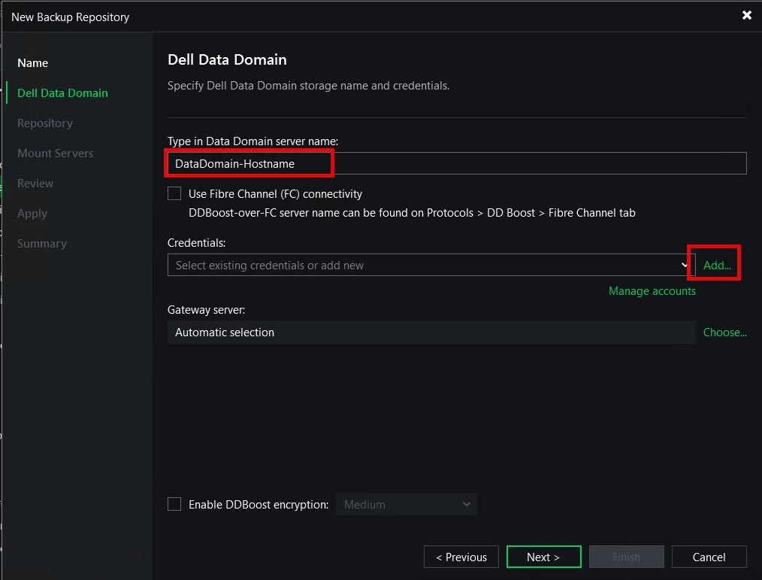Cancel the backup repository wizard
Screen dimensions: 762x580
click(x=709, y=557)
